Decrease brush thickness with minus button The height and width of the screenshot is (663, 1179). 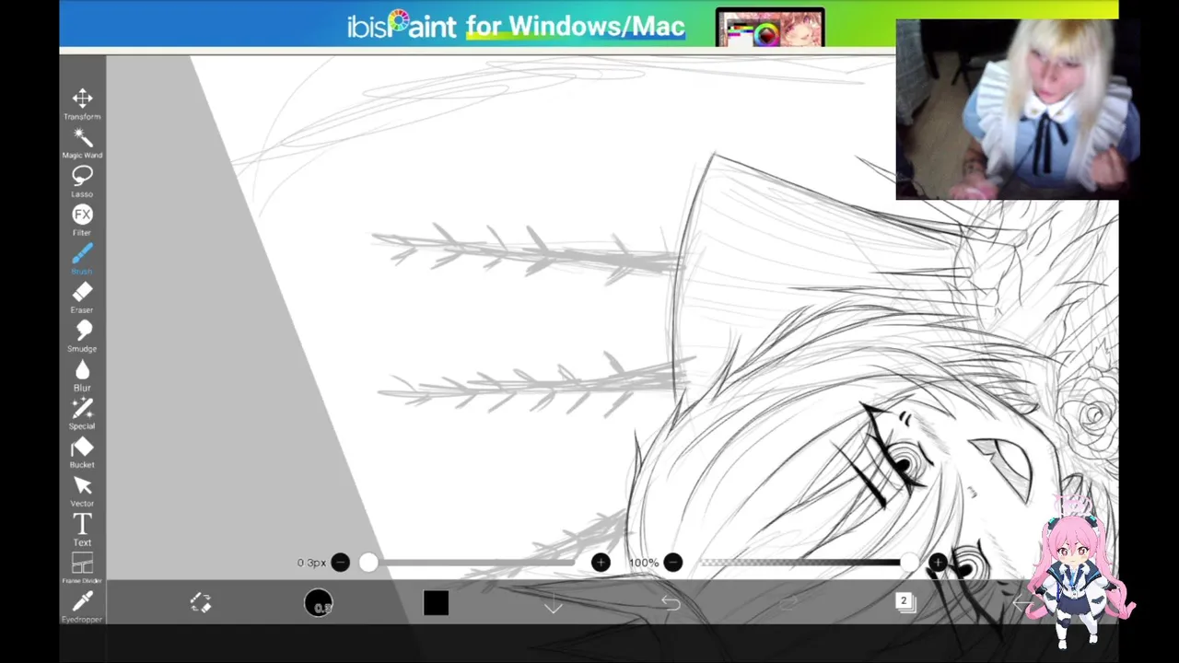click(x=340, y=563)
